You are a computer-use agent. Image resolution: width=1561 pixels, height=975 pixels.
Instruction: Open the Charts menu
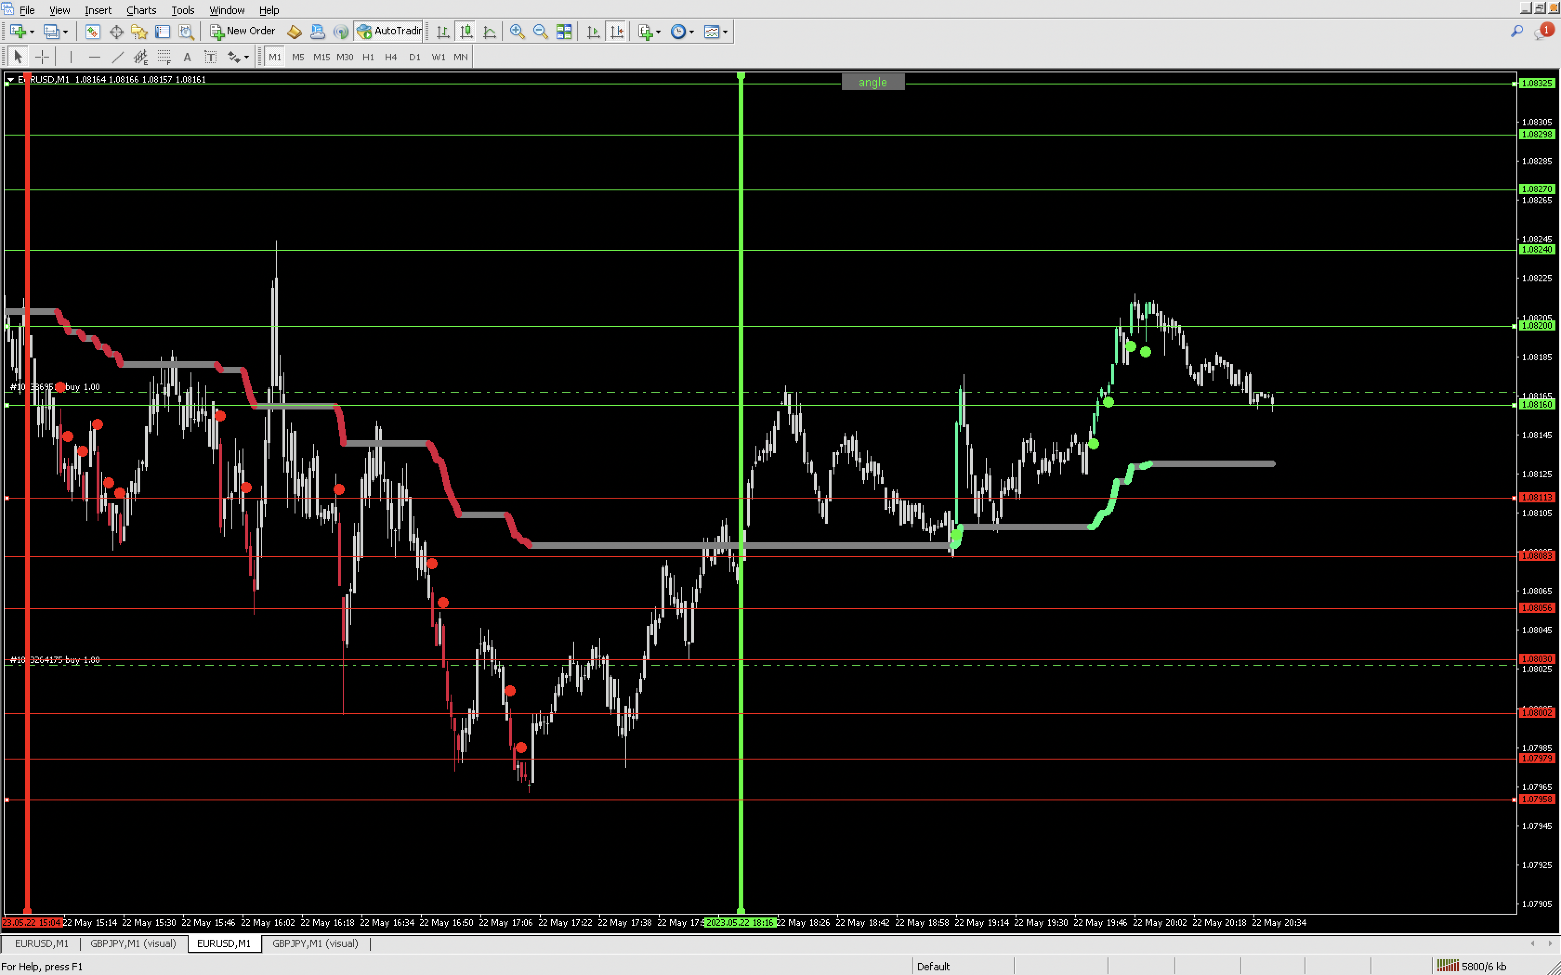[141, 10]
